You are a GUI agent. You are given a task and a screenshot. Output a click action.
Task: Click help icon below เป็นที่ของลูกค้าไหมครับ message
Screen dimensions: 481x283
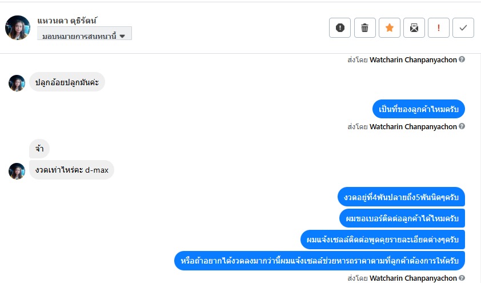pos(462,126)
